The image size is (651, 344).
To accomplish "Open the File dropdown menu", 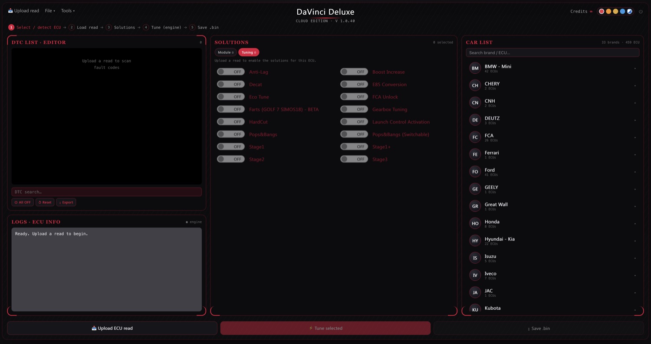I will 50,11.
